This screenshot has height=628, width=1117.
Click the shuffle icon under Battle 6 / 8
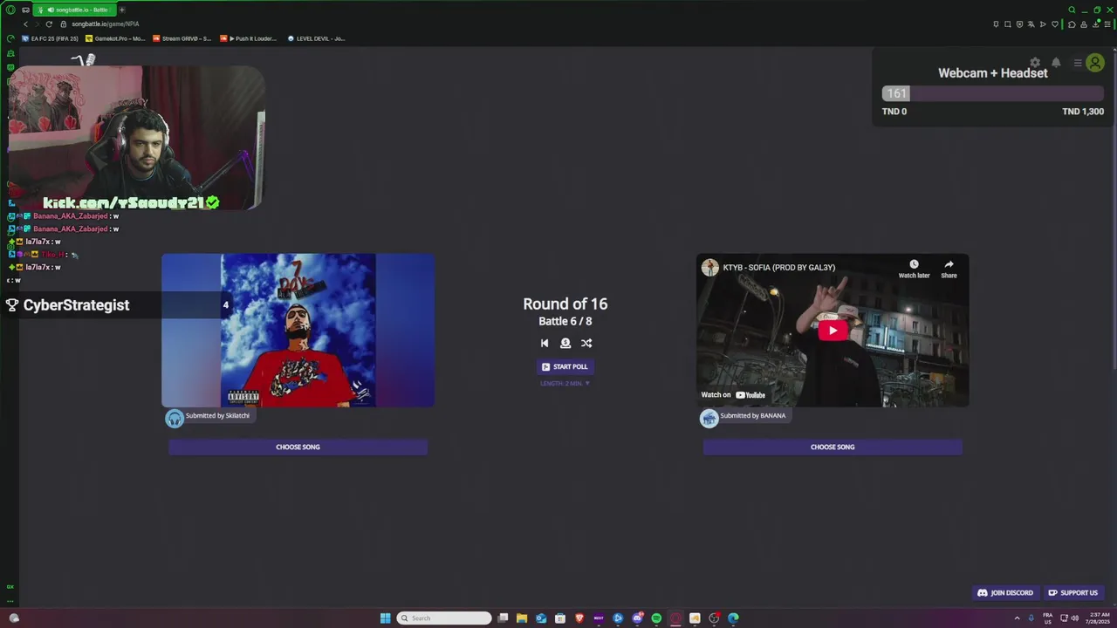(586, 344)
